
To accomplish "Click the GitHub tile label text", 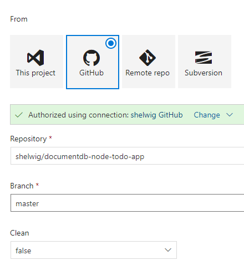I will [91, 73].
